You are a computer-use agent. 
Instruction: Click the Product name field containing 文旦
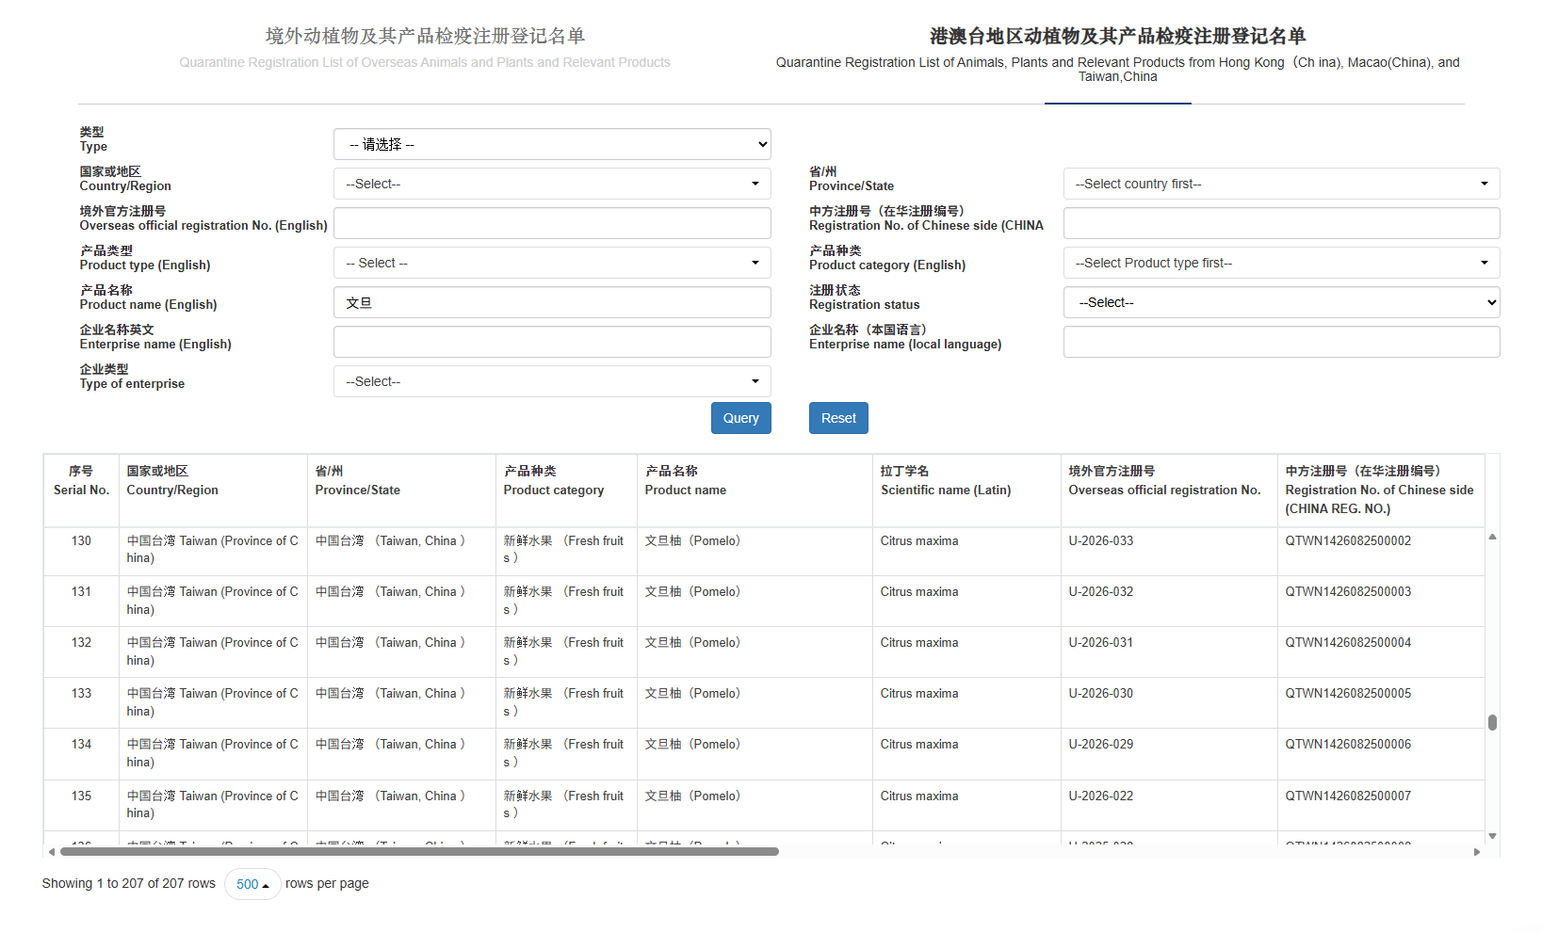pyautogui.click(x=552, y=302)
